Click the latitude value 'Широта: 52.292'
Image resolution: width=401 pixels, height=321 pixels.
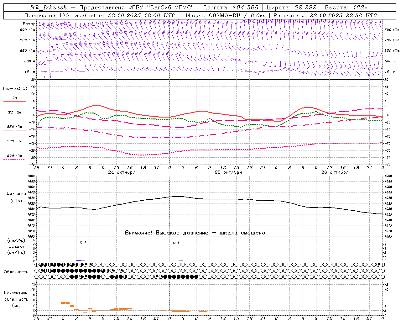[292, 8]
